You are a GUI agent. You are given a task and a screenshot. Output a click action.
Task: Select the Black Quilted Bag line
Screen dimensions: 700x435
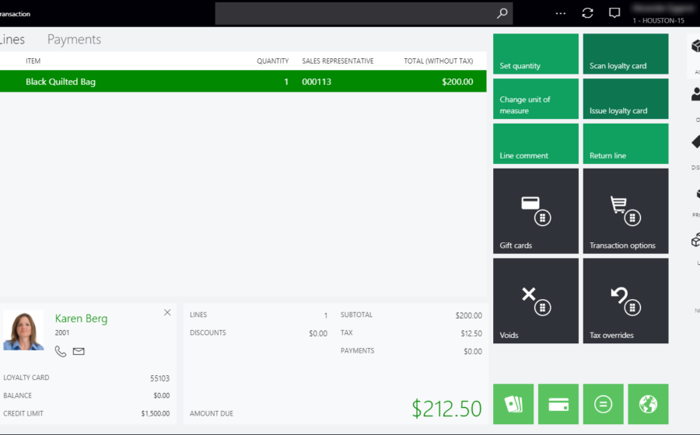(243, 82)
